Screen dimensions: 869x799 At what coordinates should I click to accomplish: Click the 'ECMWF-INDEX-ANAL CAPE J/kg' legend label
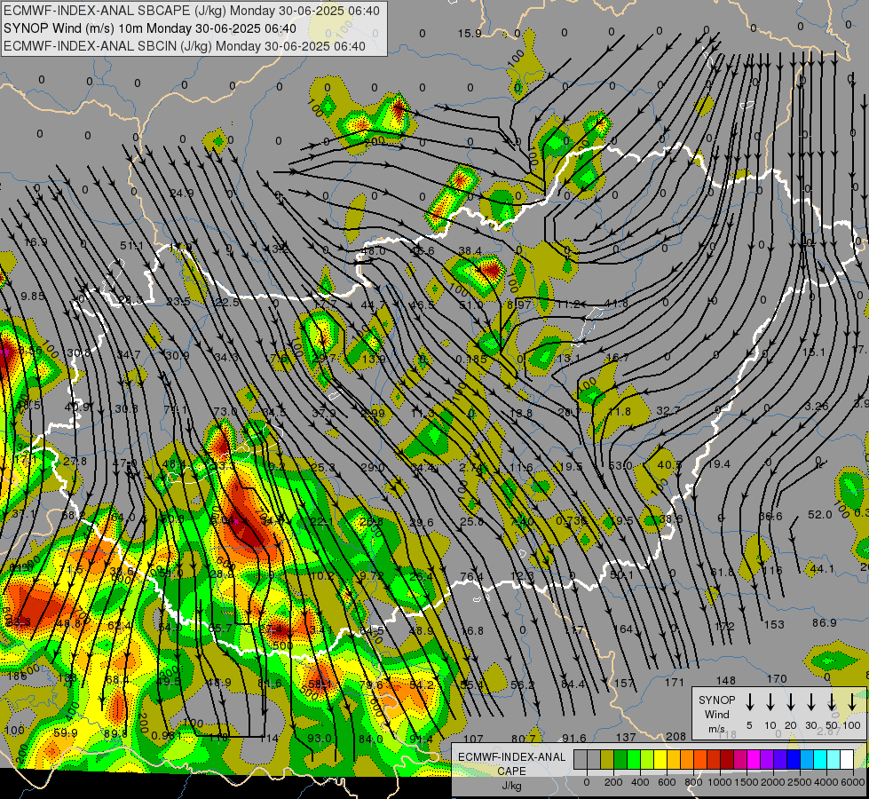tap(511, 771)
